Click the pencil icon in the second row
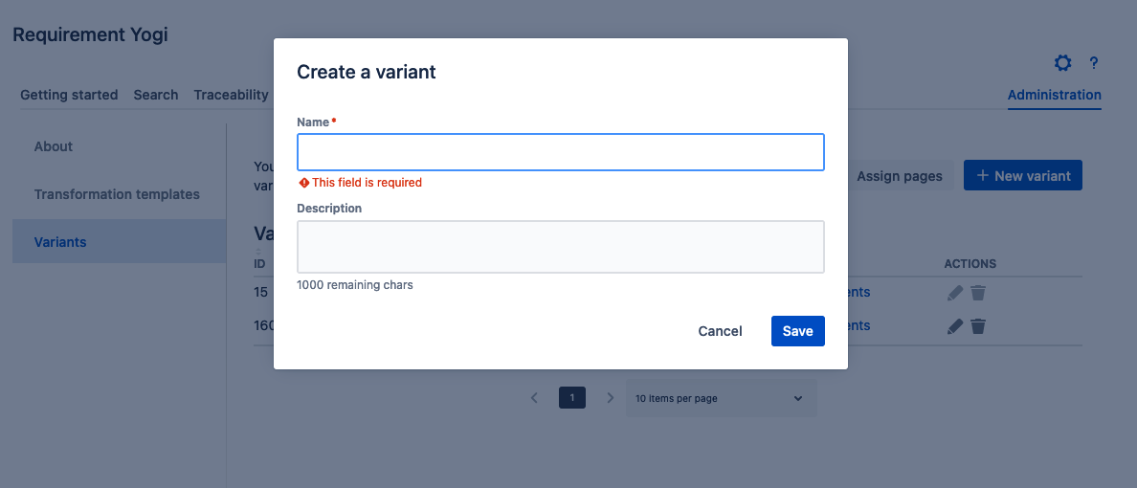The height and width of the screenshot is (488, 1137). 954,326
